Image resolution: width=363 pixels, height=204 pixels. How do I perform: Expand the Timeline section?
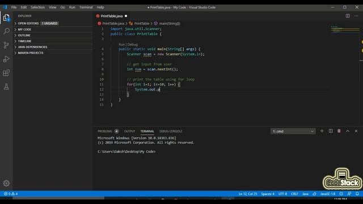pyautogui.click(x=53, y=41)
